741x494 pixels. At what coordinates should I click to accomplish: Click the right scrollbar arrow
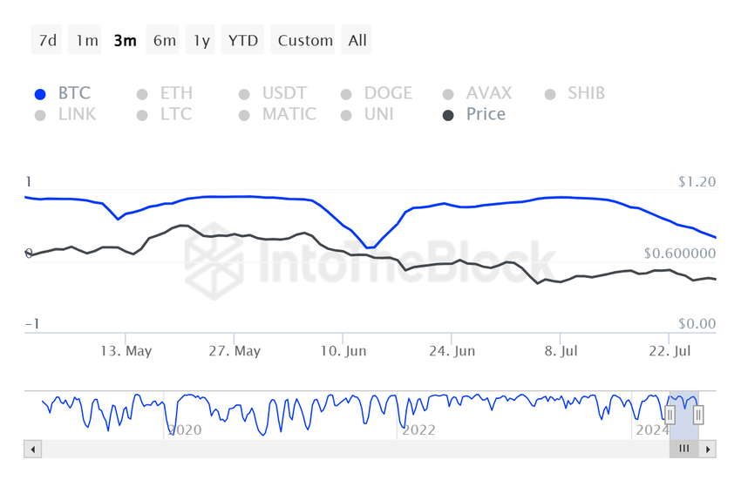click(708, 450)
